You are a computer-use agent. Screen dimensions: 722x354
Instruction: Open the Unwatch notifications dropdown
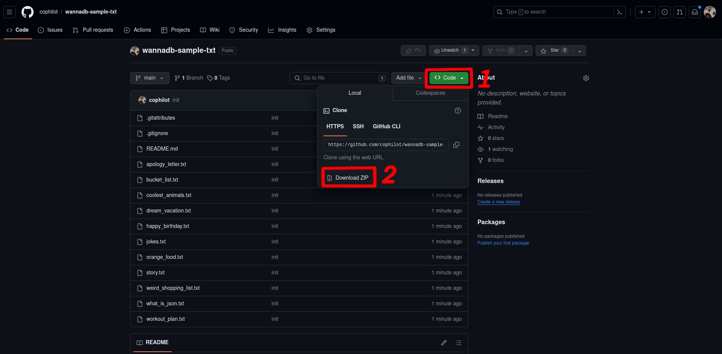point(454,51)
